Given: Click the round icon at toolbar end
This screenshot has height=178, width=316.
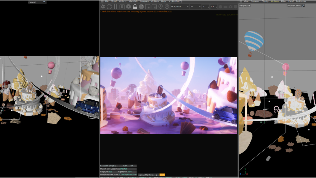Looking at the screenshot, I should click(235, 7).
